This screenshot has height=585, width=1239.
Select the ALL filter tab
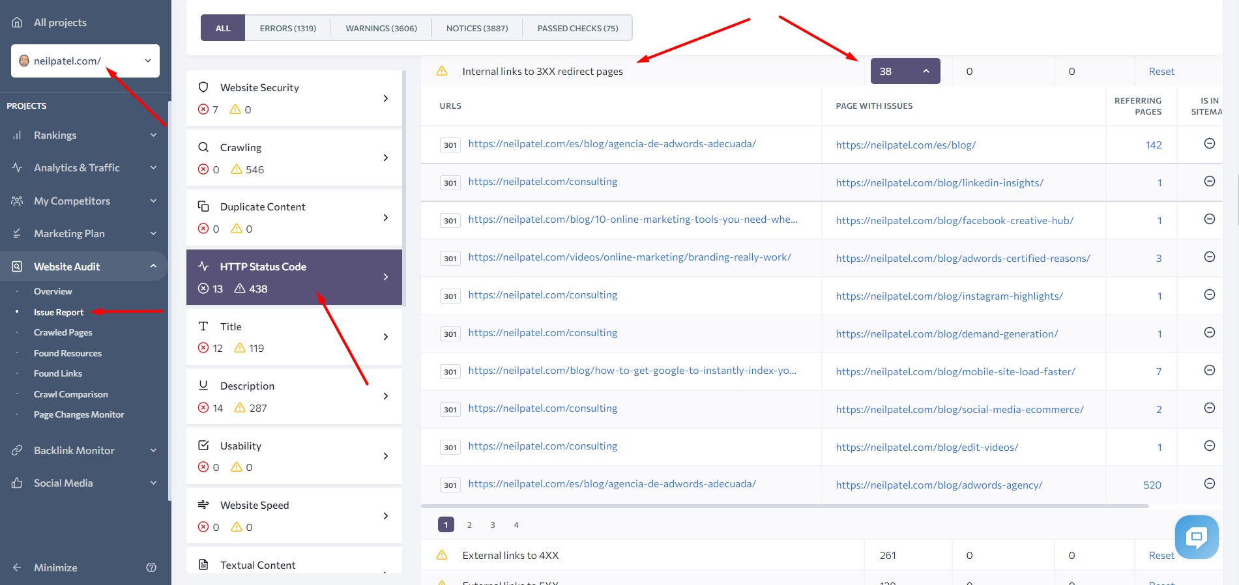tap(223, 28)
